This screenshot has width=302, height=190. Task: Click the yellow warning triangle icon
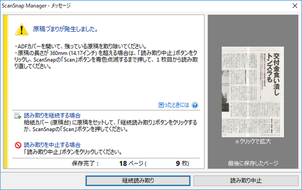tap(22, 30)
